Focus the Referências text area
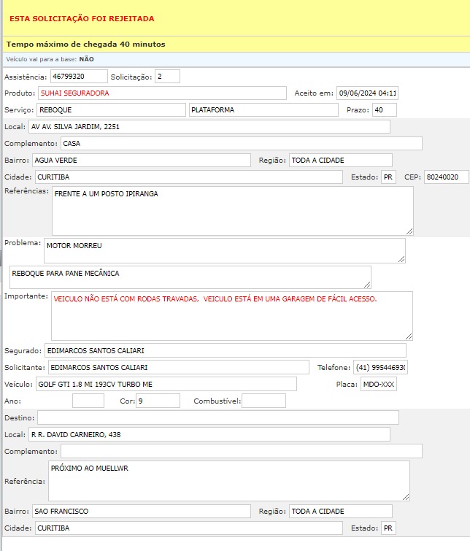 pos(232,210)
